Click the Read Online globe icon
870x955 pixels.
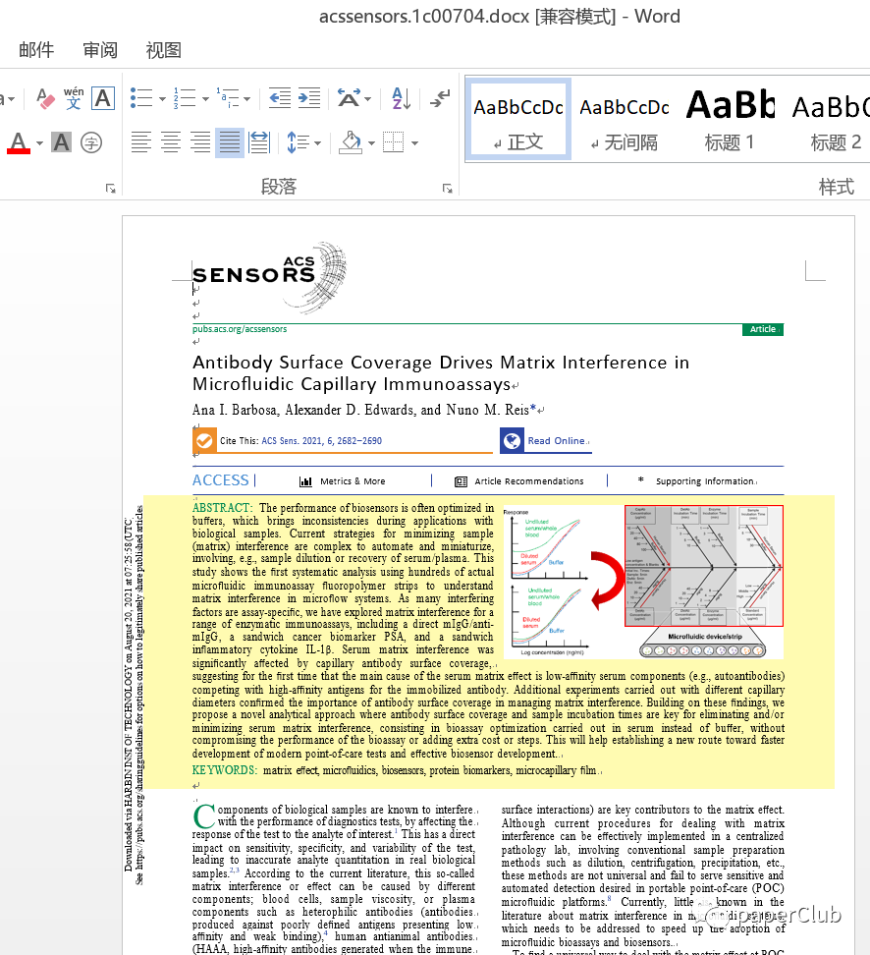[x=512, y=440]
